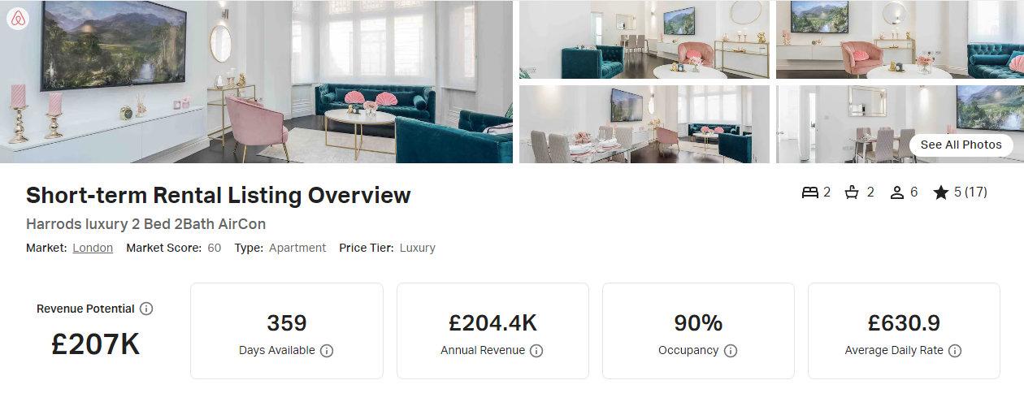The image size is (1024, 402).
Task: Click info icon next to Days Available
Action: tap(327, 351)
